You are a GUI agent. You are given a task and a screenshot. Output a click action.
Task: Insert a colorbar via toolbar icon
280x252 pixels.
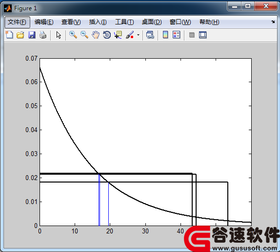coord(165,35)
